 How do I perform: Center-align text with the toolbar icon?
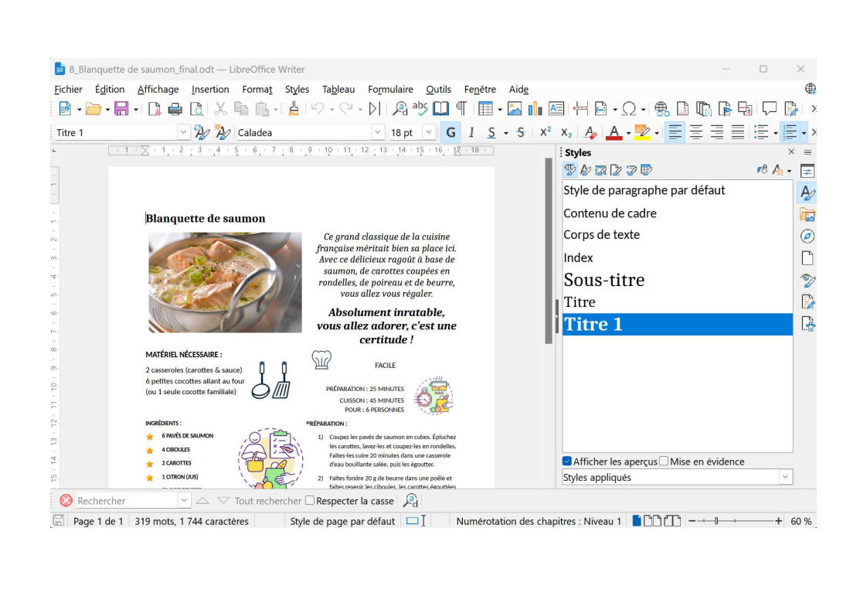pos(696,133)
